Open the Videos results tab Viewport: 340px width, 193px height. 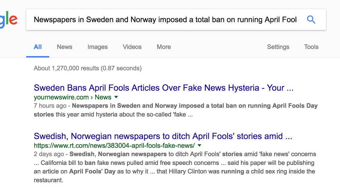click(x=132, y=47)
